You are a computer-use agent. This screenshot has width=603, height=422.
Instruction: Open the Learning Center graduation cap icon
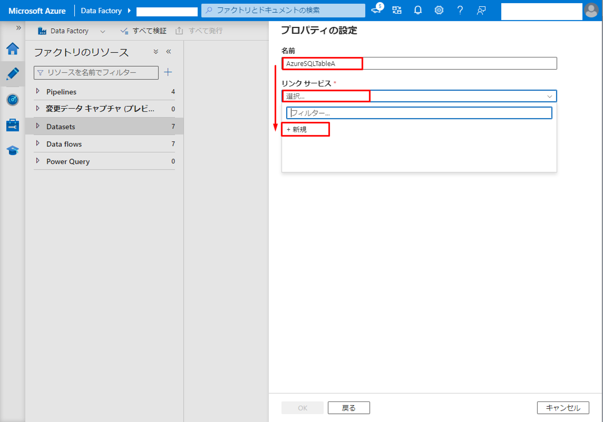click(x=12, y=150)
